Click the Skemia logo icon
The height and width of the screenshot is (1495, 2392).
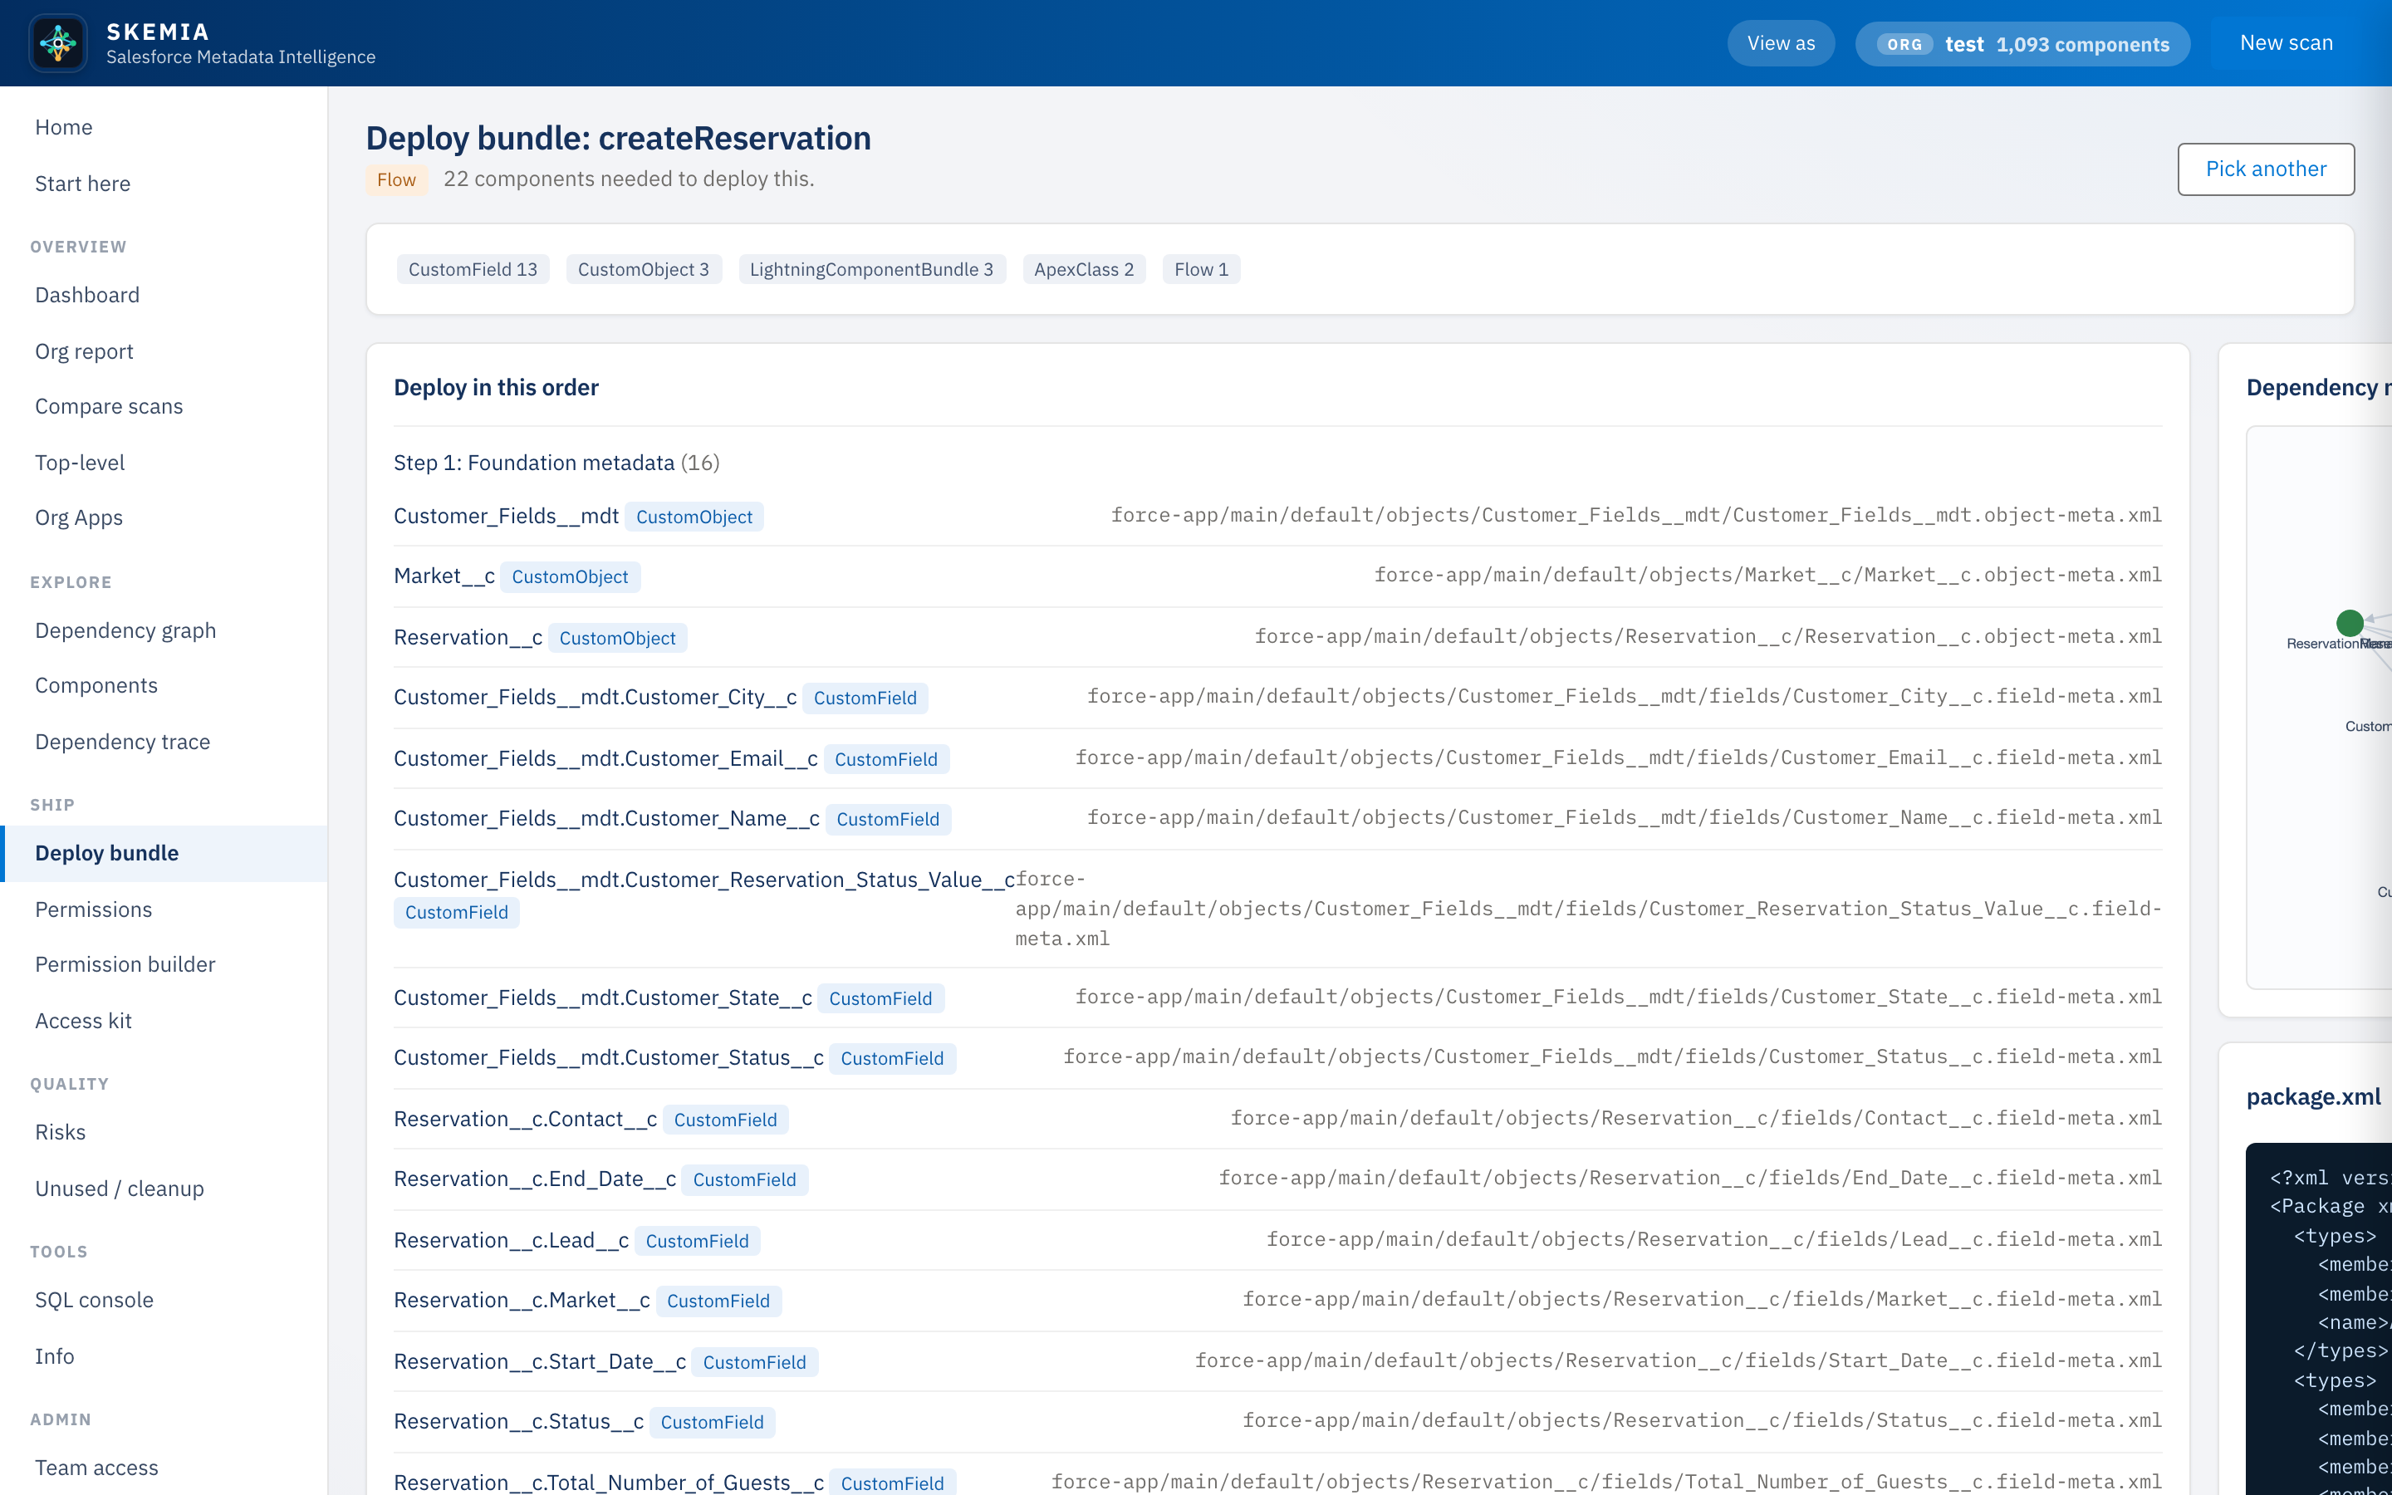[58, 42]
